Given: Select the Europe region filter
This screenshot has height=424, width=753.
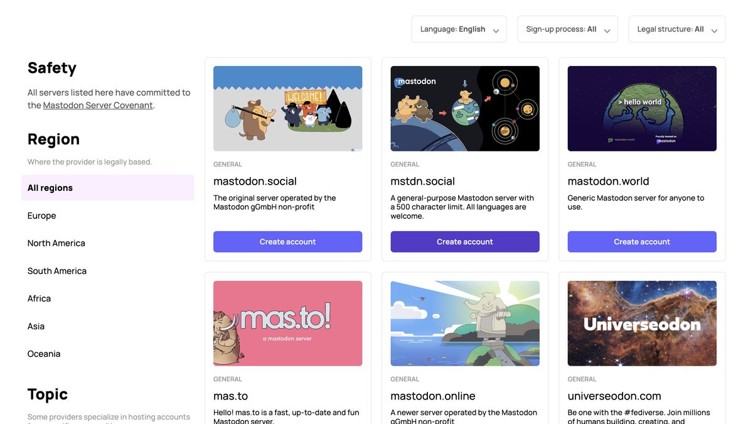Looking at the screenshot, I should point(41,215).
